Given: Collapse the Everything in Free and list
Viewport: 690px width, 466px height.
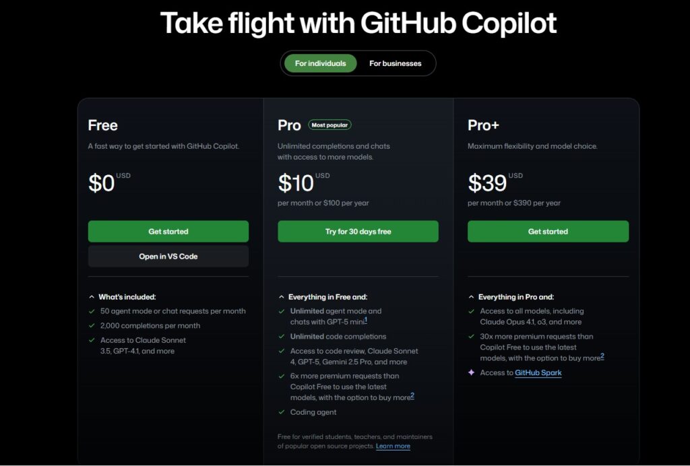Looking at the screenshot, I should coord(282,297).
